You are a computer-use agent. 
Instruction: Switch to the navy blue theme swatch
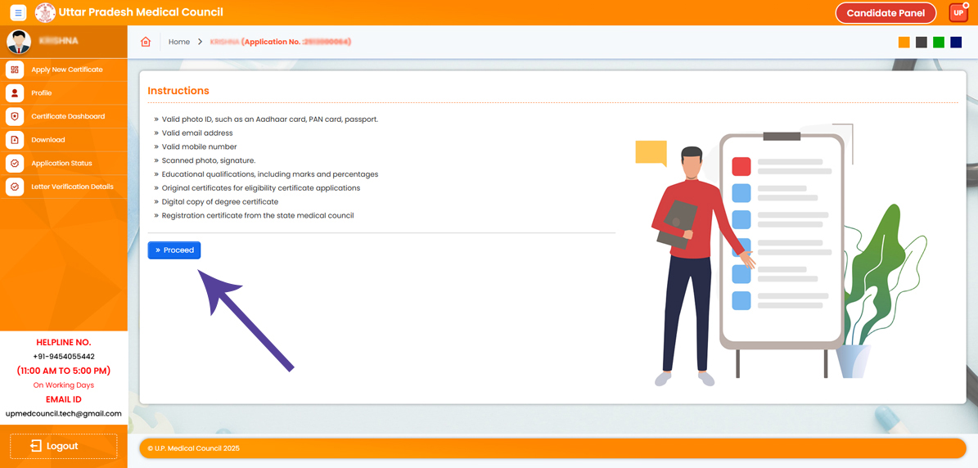pyautogui.click(x=956, y=43)
